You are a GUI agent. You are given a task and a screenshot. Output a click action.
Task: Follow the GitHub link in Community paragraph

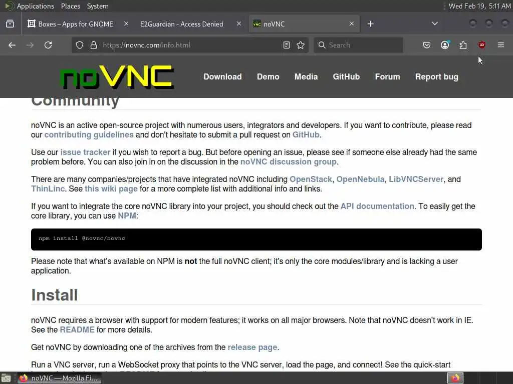pyautogui.click(x=306, y=135)
